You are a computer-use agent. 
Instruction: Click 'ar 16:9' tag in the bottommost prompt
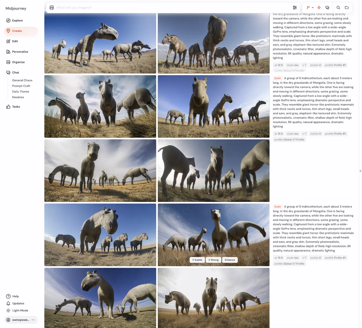(x=278, y=258)
